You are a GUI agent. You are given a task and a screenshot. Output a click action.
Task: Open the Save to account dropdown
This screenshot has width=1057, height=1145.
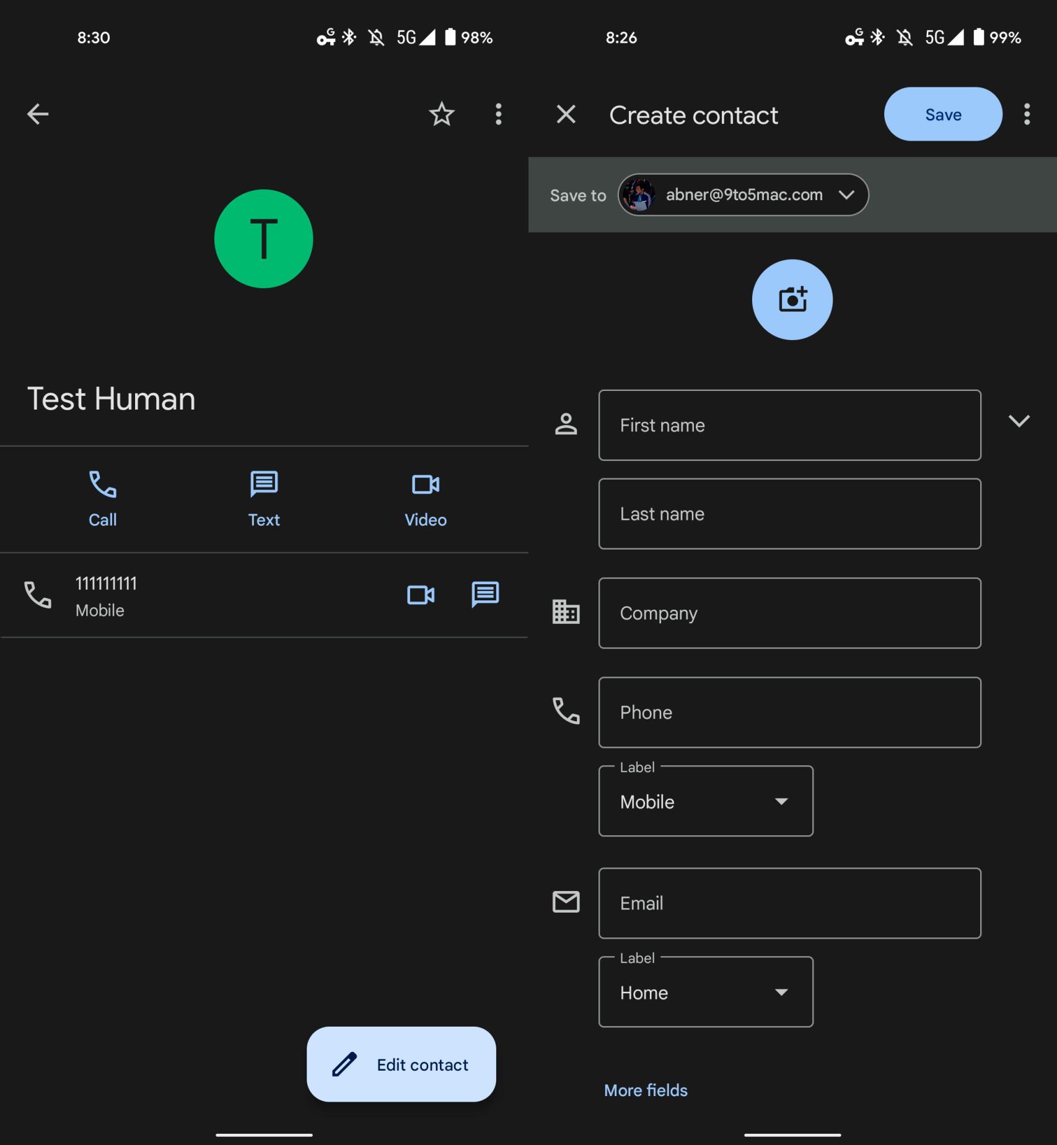click(743, 195)
